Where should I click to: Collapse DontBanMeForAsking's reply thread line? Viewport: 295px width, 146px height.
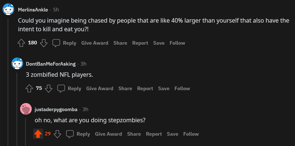(17, 112)
